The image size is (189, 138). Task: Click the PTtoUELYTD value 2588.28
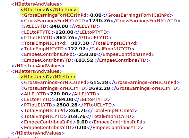click(x=67, y=105)
